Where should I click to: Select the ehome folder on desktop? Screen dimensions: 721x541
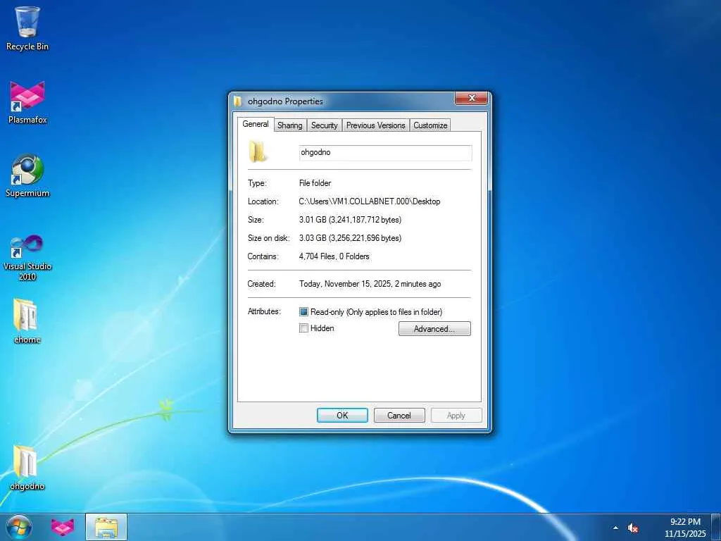point(27,321)
